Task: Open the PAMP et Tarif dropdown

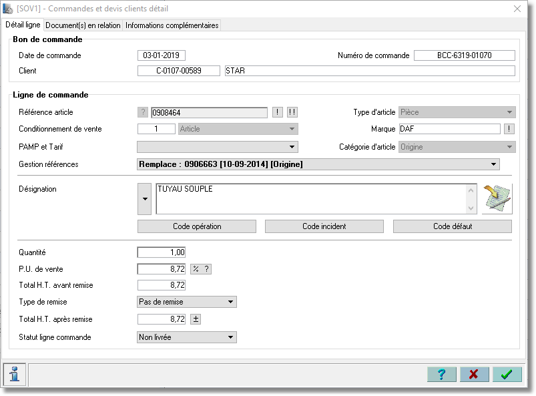Action: click(218, 147)
